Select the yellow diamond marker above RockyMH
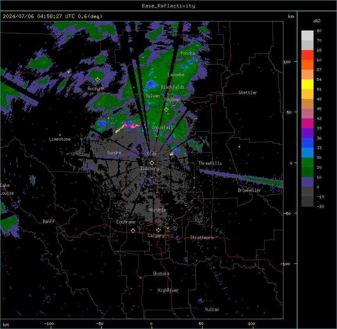Screen dimensions: 337x329 (97, 80)
